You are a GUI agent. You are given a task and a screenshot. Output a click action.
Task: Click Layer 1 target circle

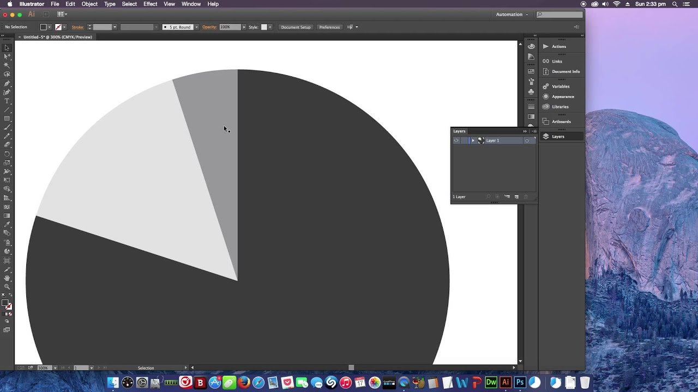pos(527,140)
